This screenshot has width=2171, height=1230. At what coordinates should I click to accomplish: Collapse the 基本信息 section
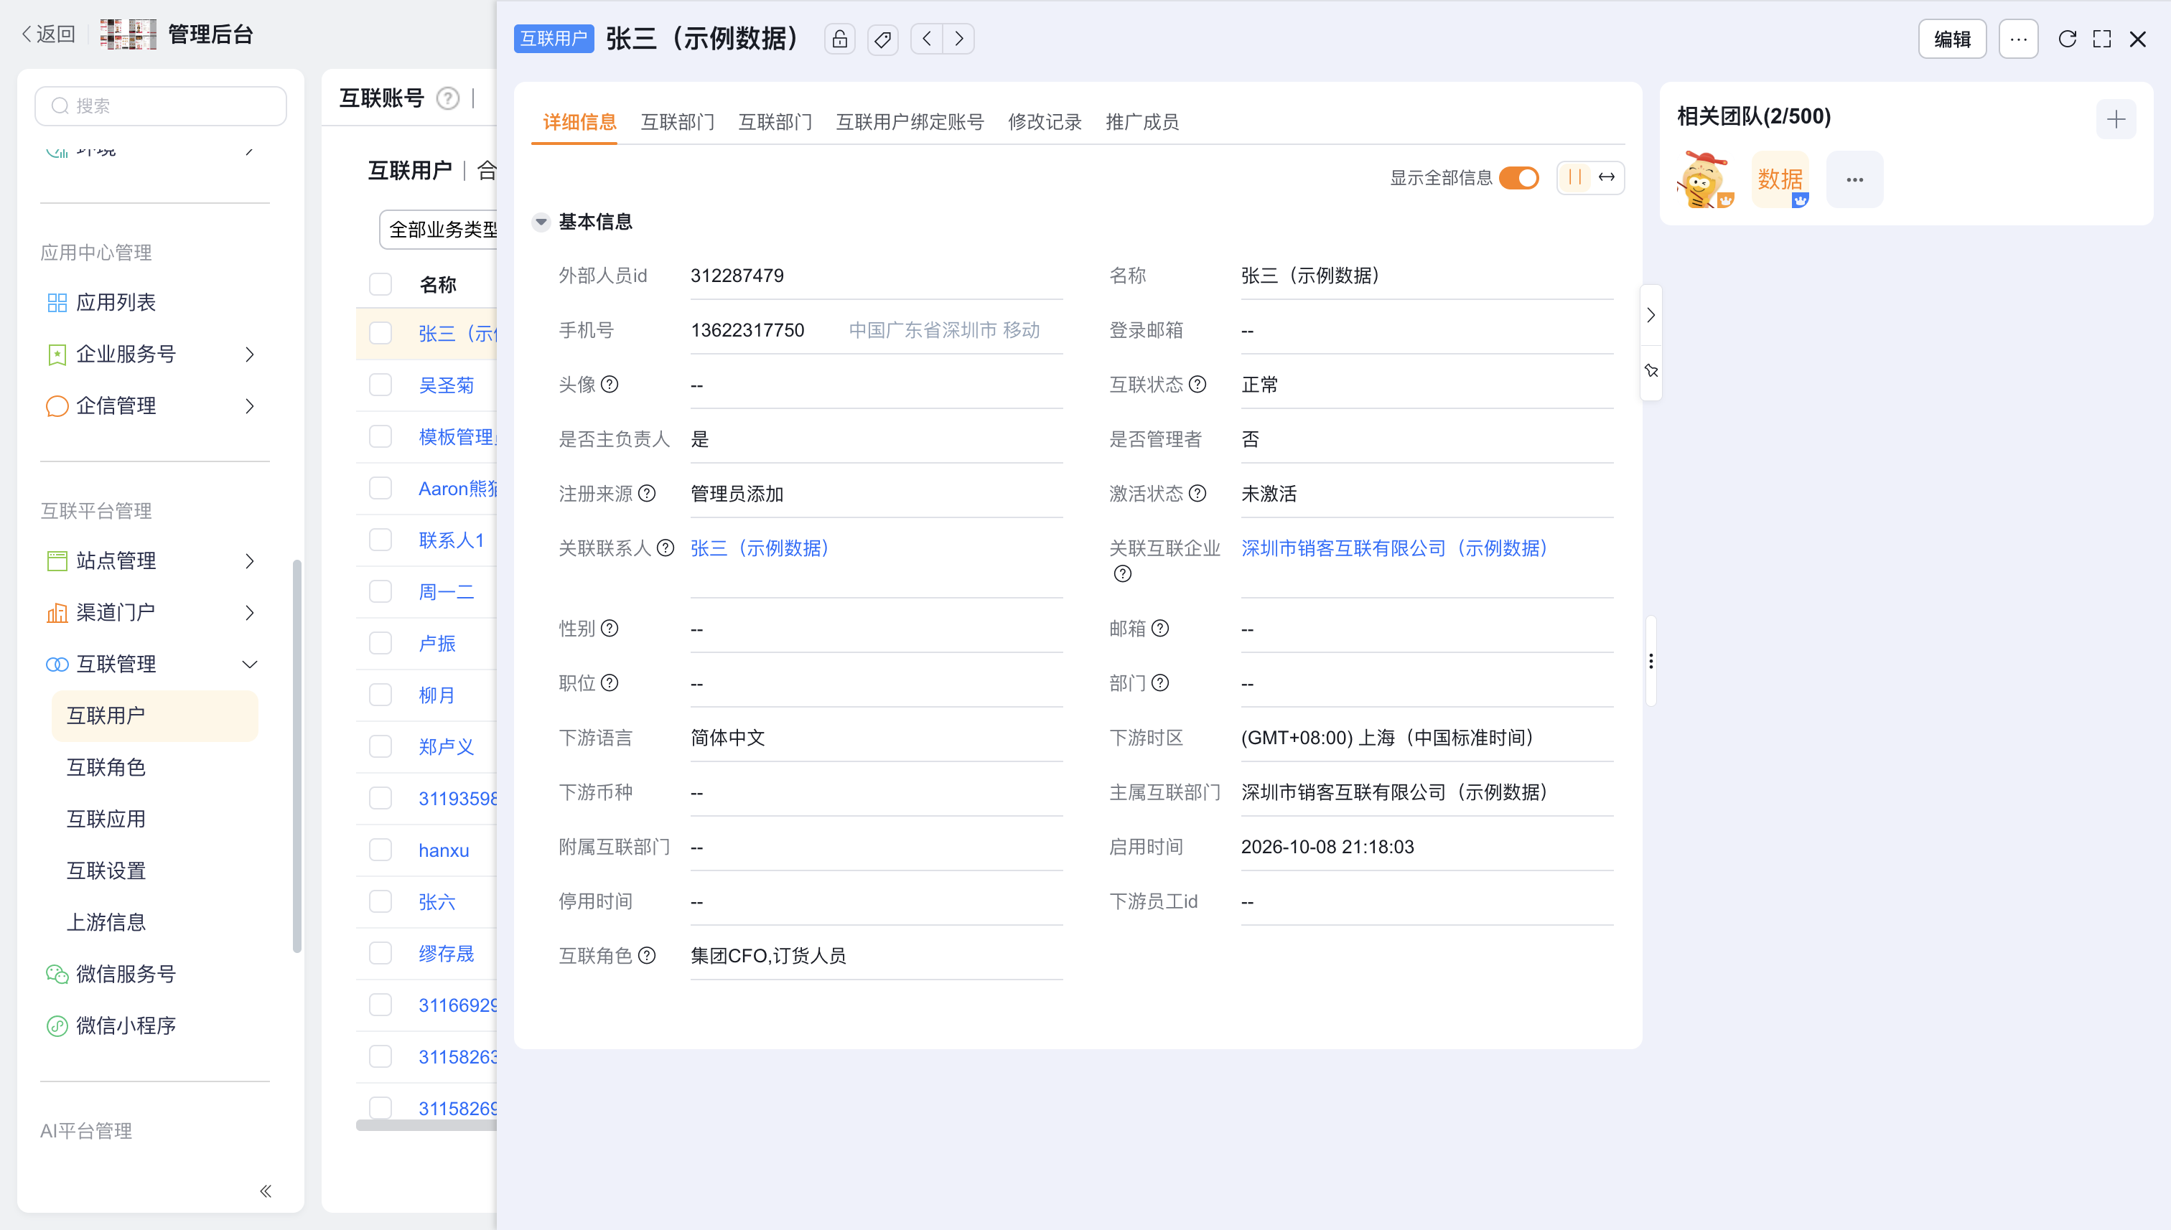[541, 222]
